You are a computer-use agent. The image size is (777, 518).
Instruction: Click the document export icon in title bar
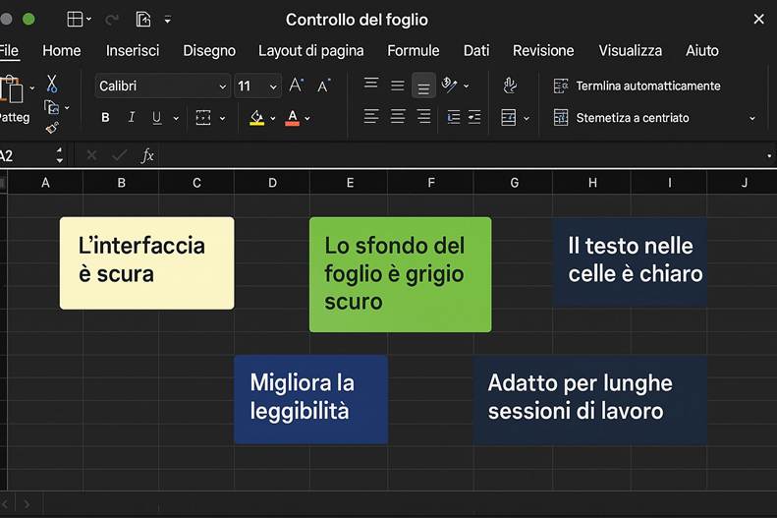(x=143, y=20)
